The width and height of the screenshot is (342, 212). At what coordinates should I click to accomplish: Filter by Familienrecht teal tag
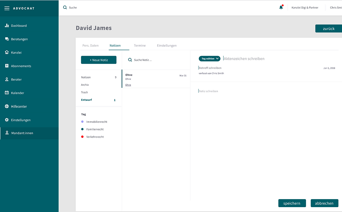(92, 129)
